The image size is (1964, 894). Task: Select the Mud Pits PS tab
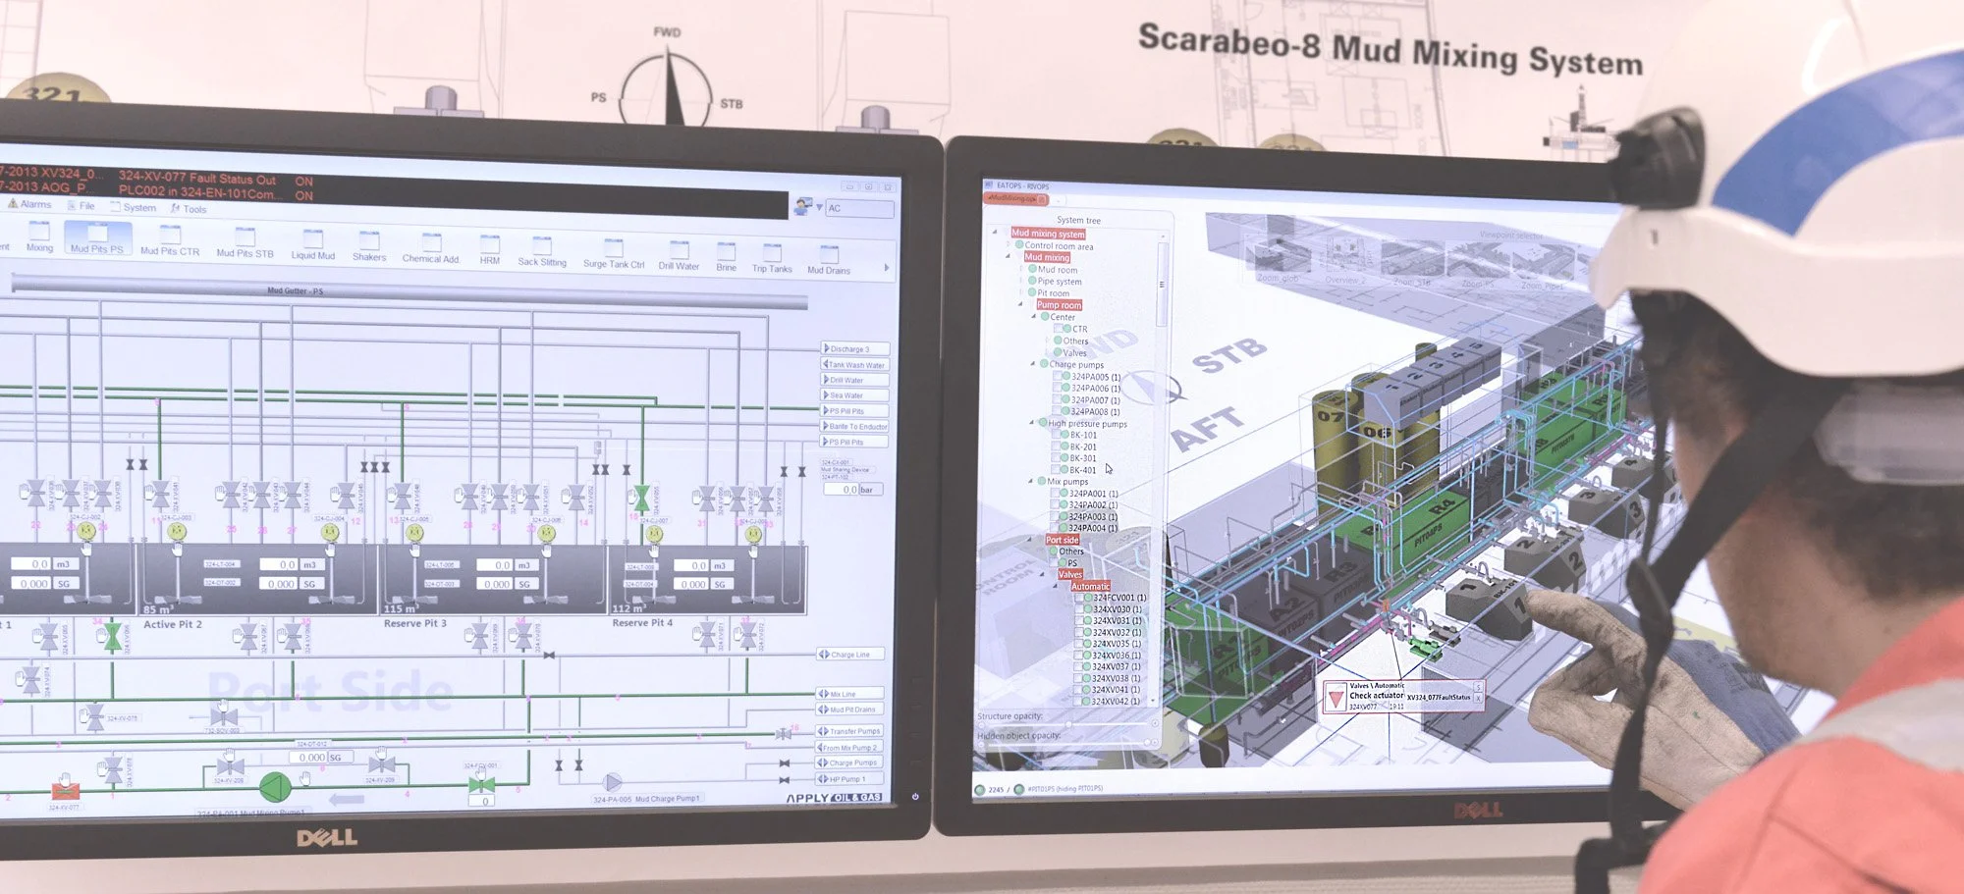[x=97, y=238]
